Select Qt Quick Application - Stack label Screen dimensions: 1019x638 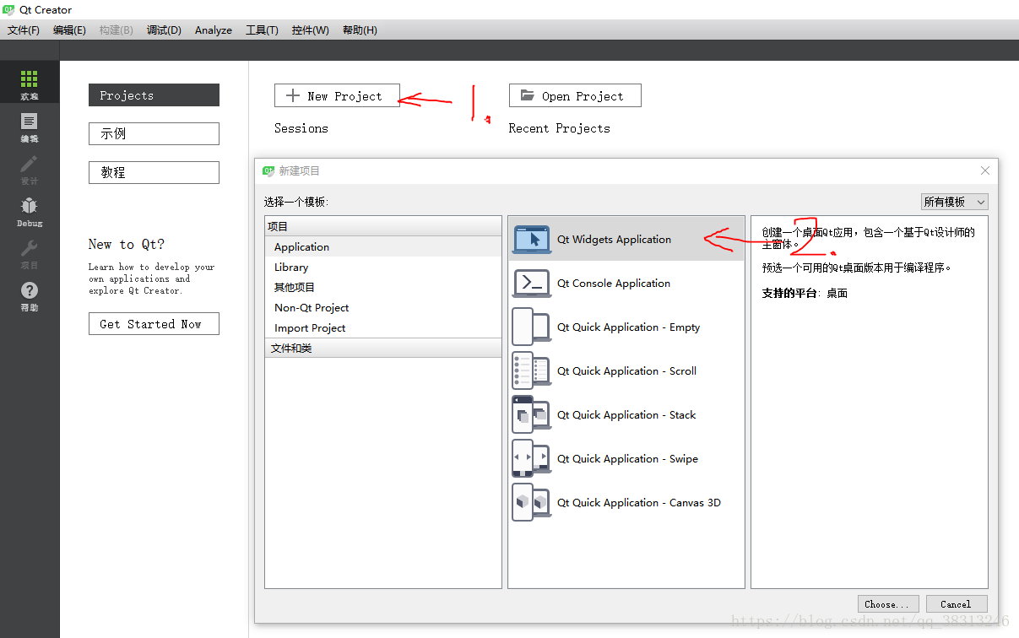tap(626, 415)
